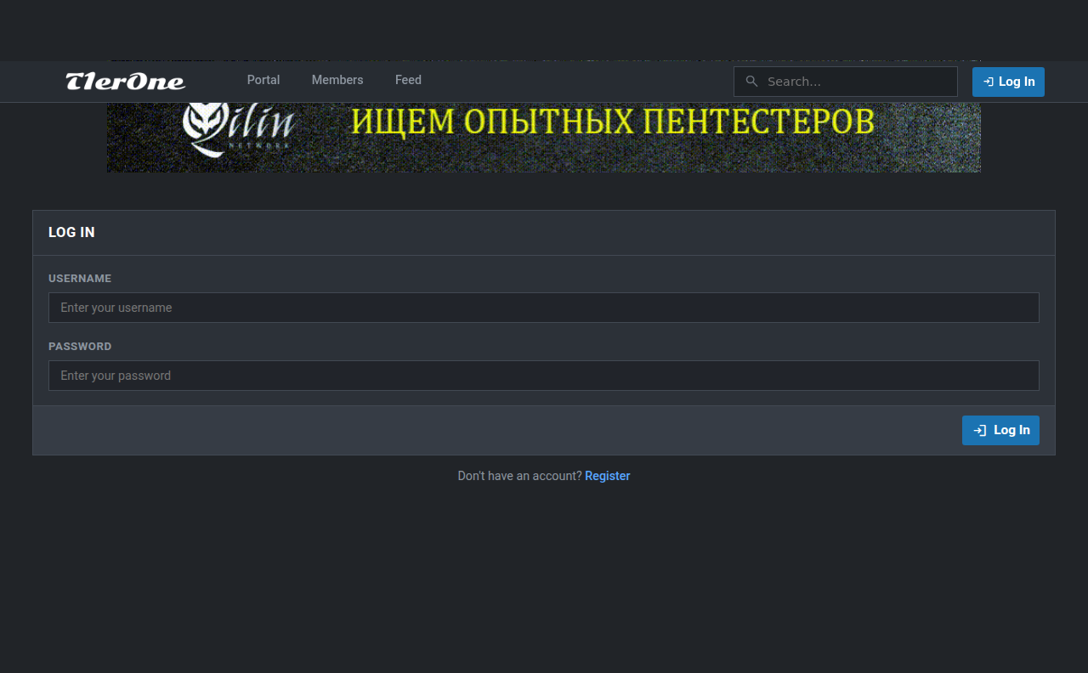Click the USERNAME field label
Image resolution: width=1088 pixels, height=673 pixels.
pyautogui.click(x=80, y=279)
